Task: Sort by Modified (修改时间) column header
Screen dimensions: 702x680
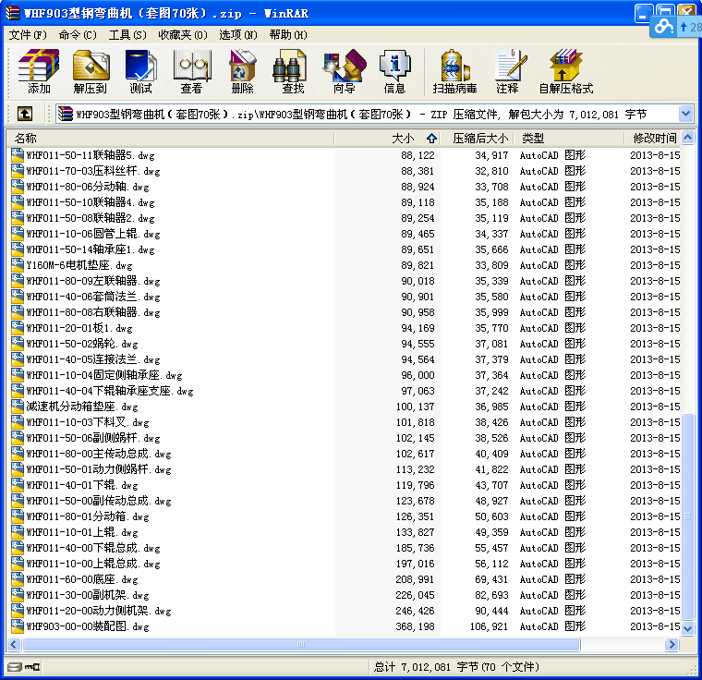Action: point(653,138)
